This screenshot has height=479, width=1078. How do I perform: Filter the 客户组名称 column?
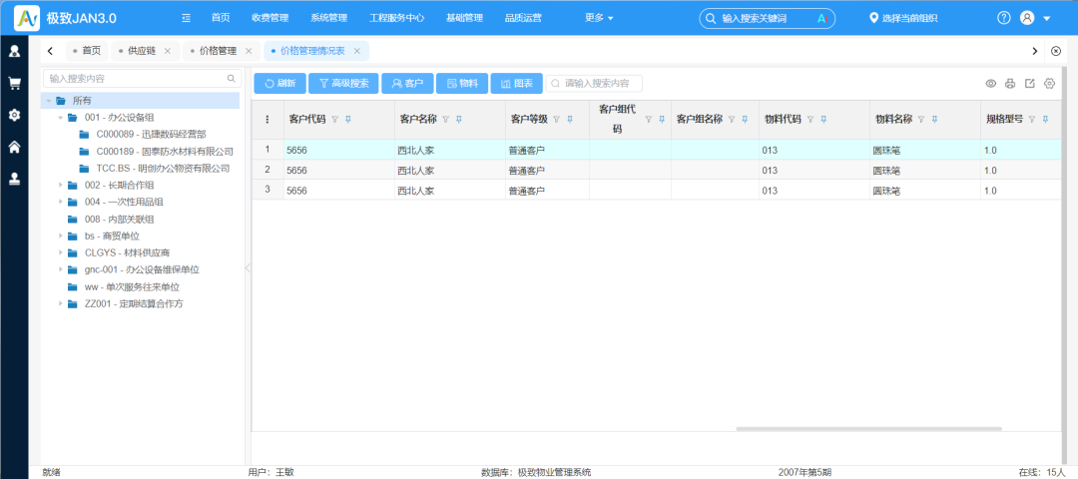pos(732,120)
